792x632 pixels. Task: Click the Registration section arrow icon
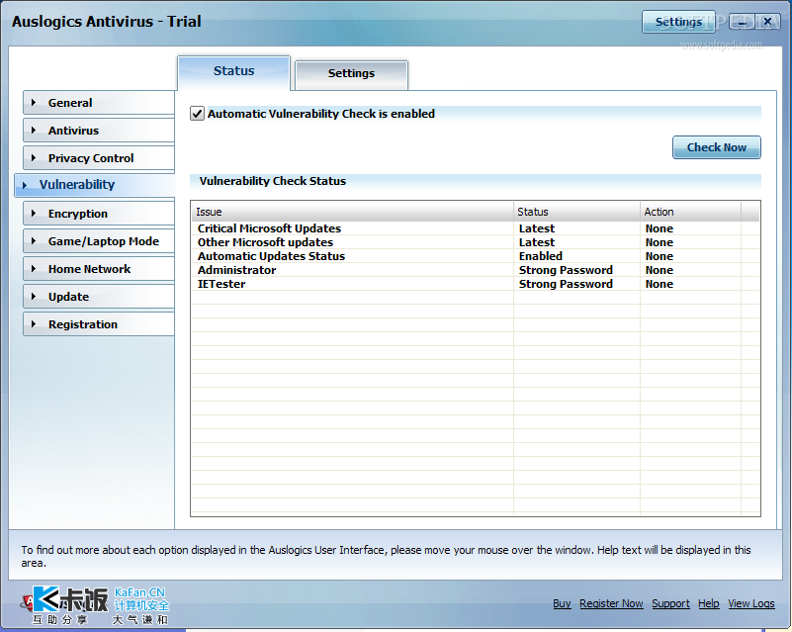[x=34, y=324]
